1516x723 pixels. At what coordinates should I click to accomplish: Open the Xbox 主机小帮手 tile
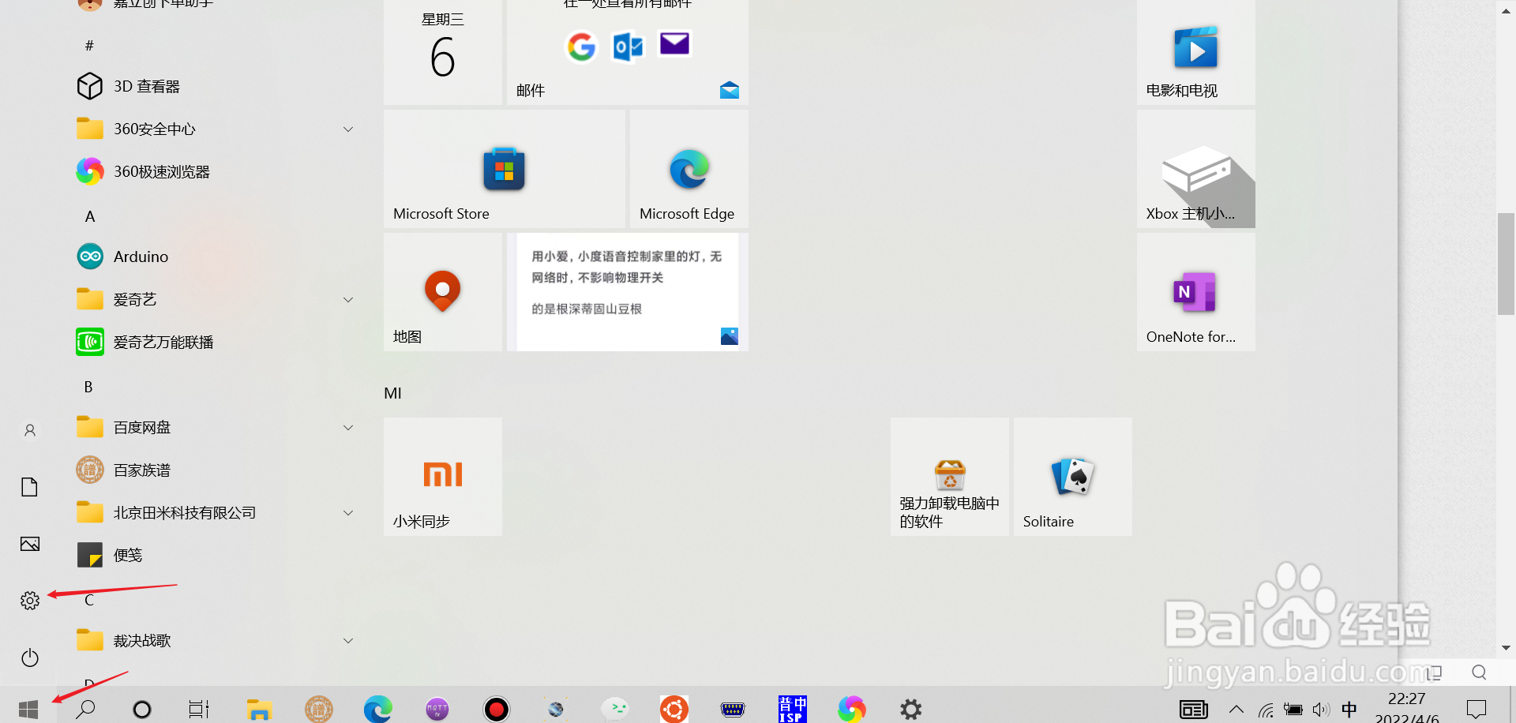(1196, 169)
